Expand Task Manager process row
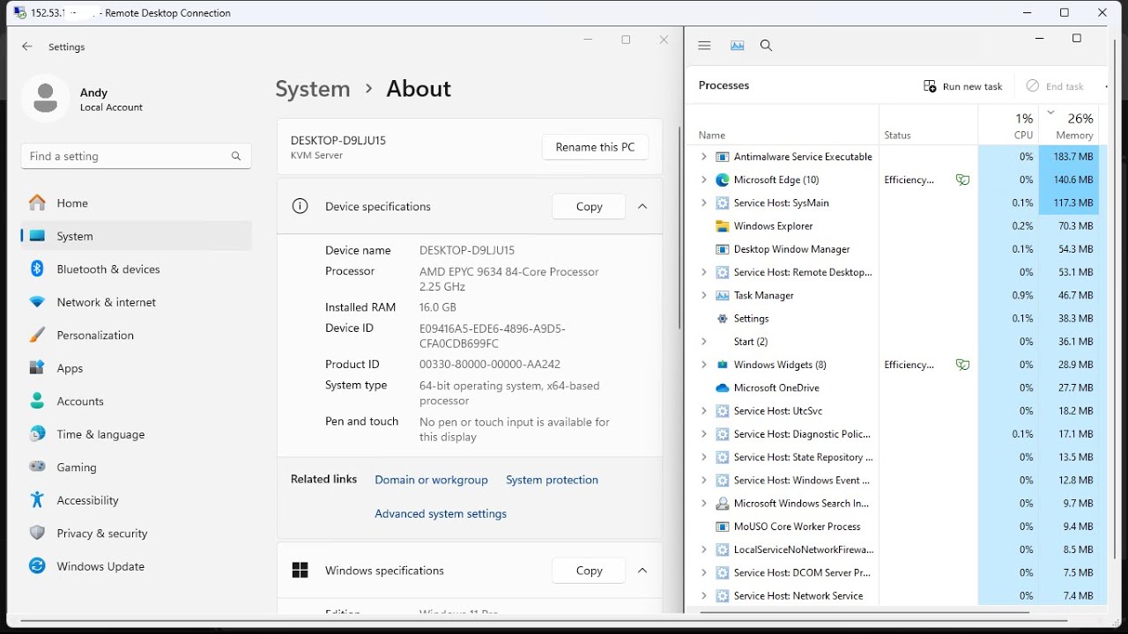1128x634 pixels. click(x=703, y=295)
